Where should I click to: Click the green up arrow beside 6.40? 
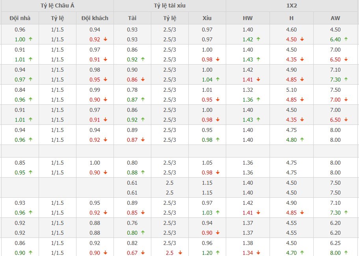coord(346,39)
